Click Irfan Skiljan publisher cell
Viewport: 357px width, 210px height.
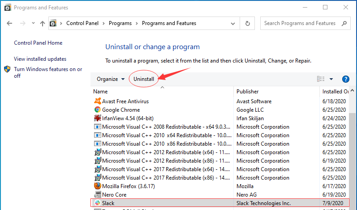250,118
